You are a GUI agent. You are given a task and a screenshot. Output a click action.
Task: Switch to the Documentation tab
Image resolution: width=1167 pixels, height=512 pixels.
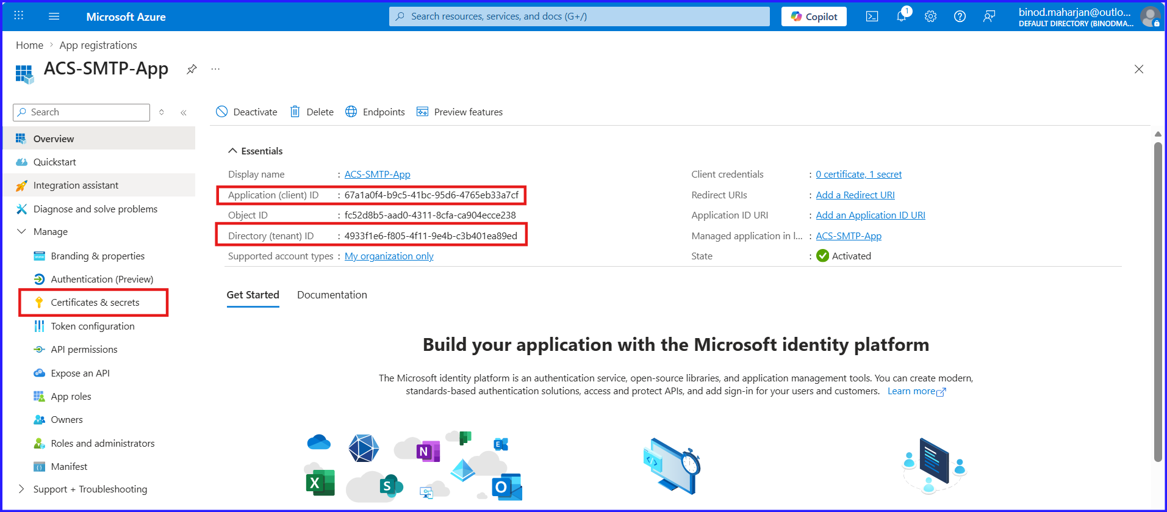pyautogui.click(x=332, y=295)
